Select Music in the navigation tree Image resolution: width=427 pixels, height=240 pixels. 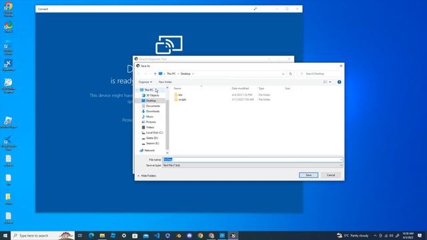149,117
